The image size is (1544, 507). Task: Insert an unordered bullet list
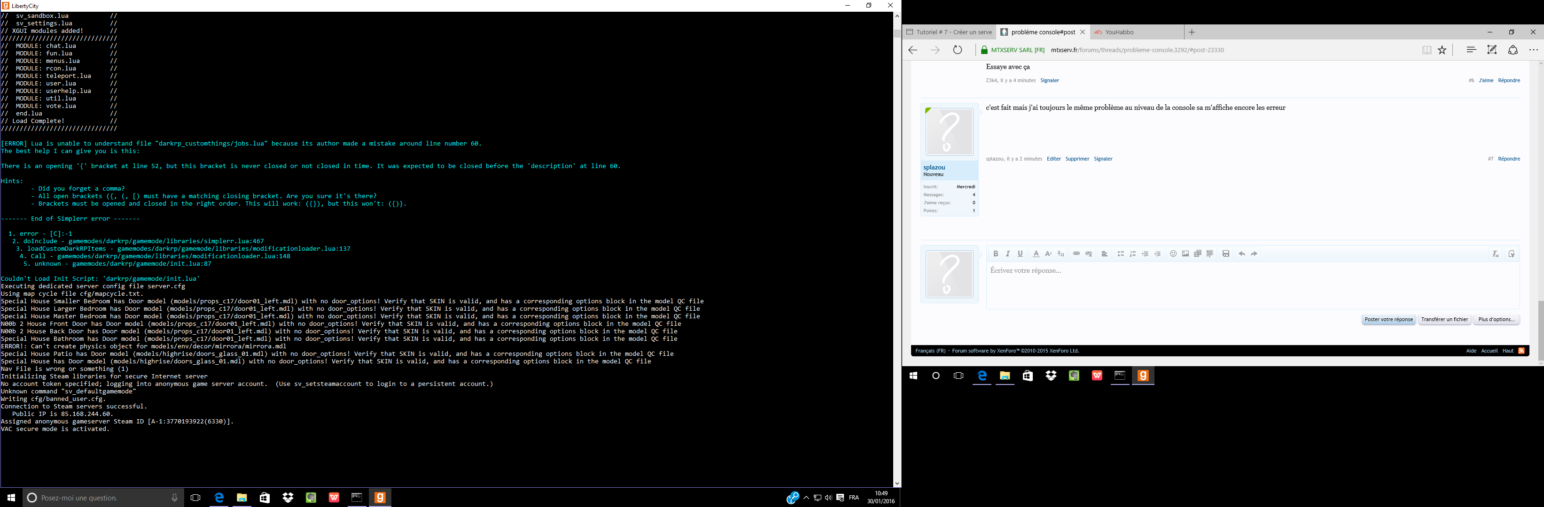coord(1120,254)
